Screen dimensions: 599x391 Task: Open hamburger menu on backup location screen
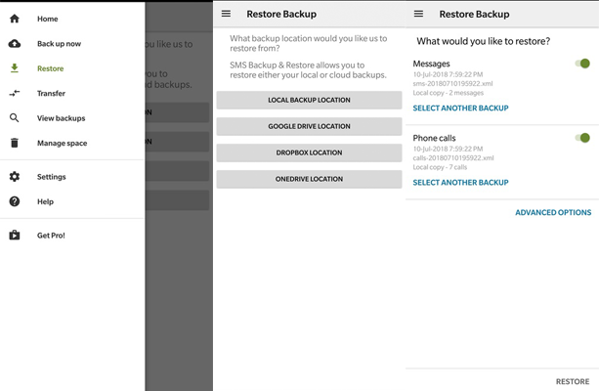click(x=227, y=14)
